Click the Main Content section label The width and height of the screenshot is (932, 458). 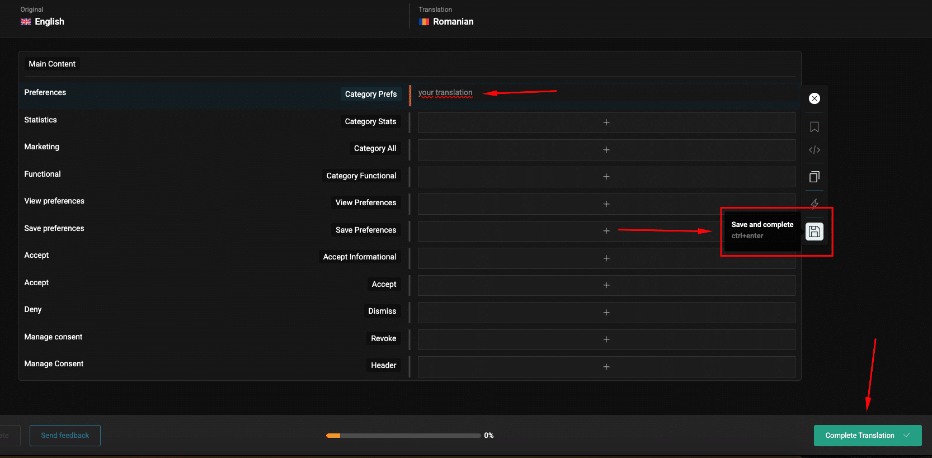(x=52, y=64)
